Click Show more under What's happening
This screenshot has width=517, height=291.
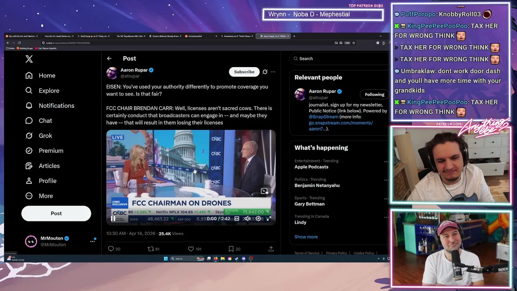pos(306,237)
